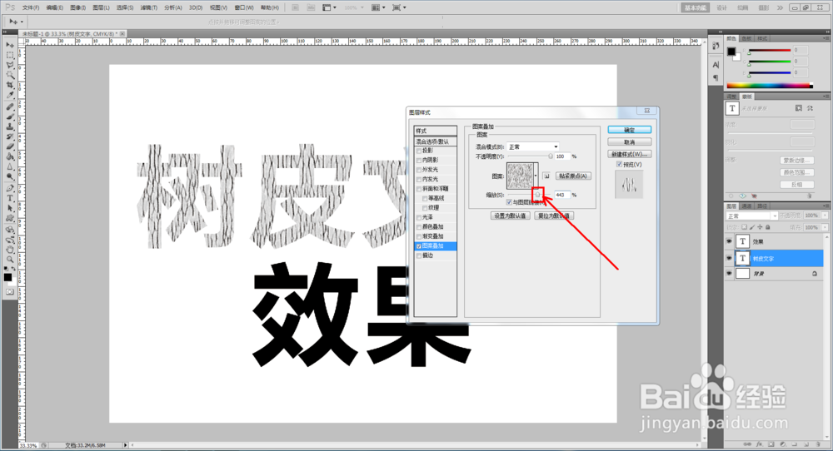
Task: Select the Eraser tool
Action: [x=9, y=147]
